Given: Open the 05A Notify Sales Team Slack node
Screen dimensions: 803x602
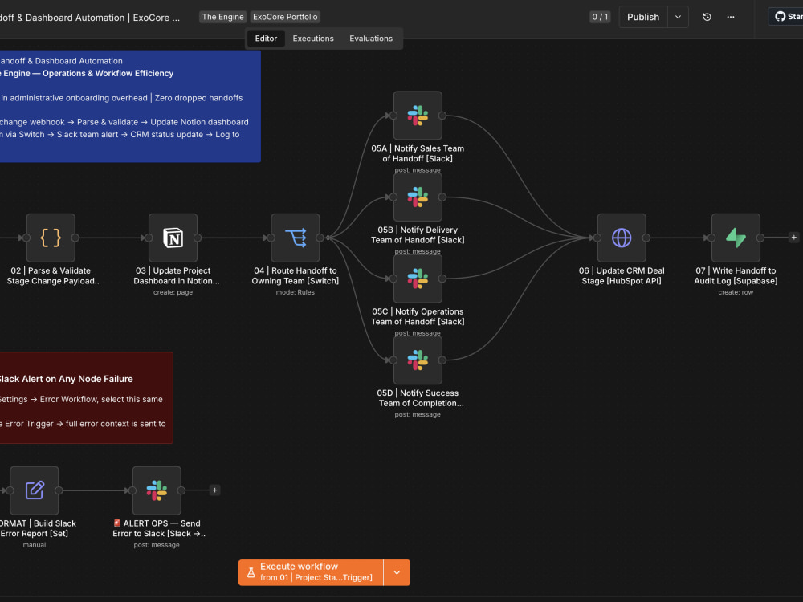Looking at the screenshot, I should point(418,116).
